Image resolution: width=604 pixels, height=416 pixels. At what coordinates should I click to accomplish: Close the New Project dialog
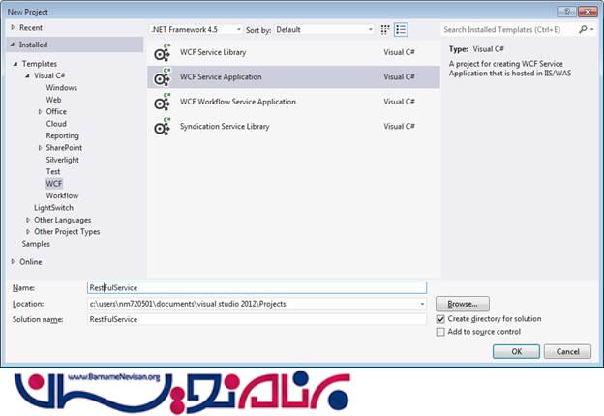[588, 12]
